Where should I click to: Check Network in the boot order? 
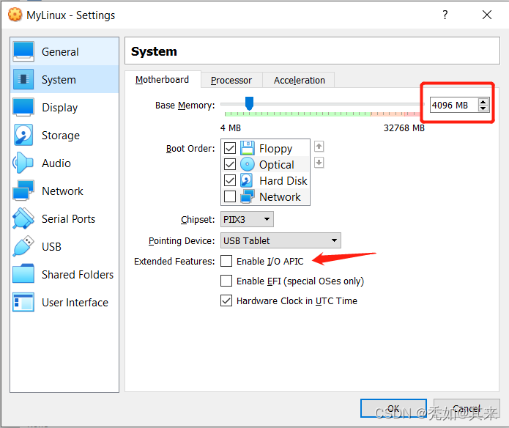click(230, 196)
